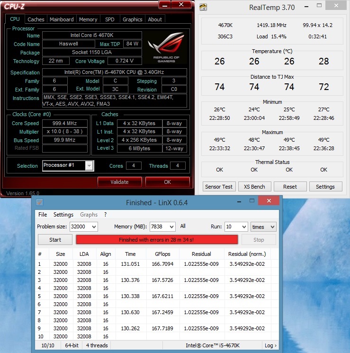Click the 99.94 x 14.2 multiplier reading
Image resolution: width=350 pixels, height=353 pixels.
(x=318, y=25)
